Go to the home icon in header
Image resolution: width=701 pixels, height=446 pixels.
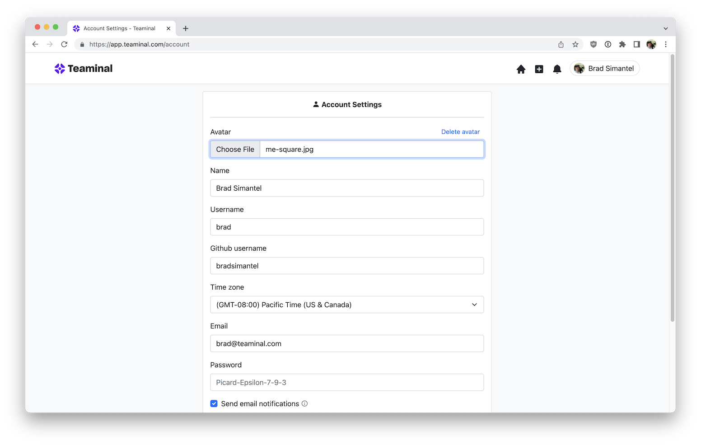pos(521,69)
